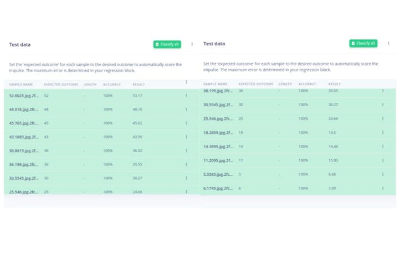410x256 pixels.
Task: Select sample name 36.8615.jpg.2f...
Action: coord(24,150)
